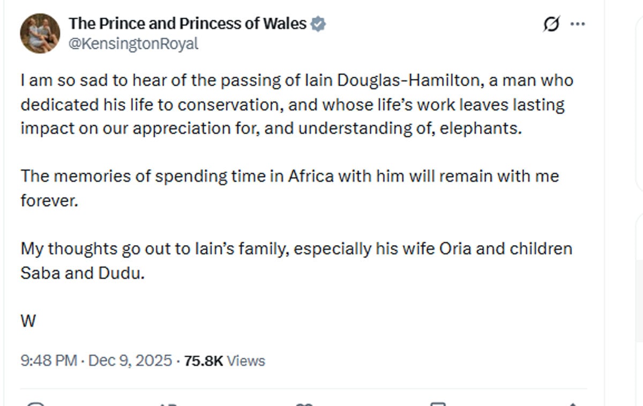View the 75.8K Views analytics
The width and height of the screenshot is (643, 406).
coord(225,361)
